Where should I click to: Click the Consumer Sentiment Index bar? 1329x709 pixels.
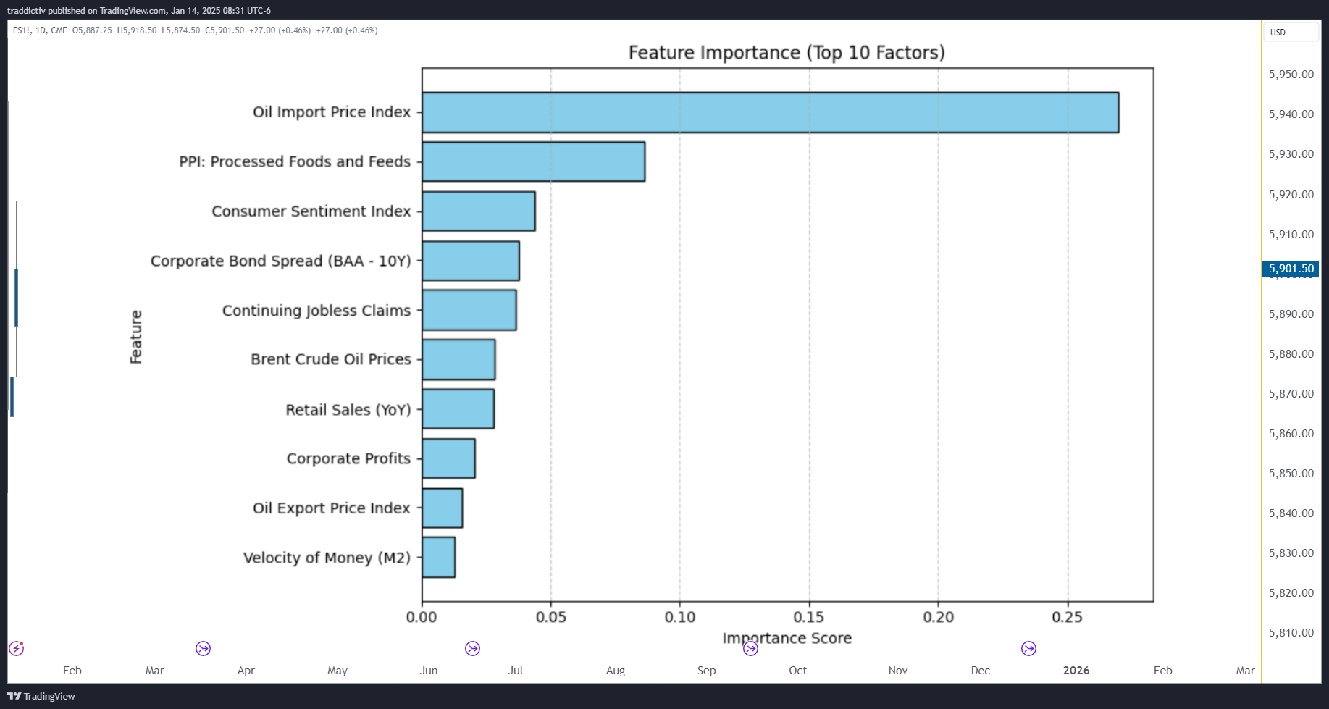[479, 211]
